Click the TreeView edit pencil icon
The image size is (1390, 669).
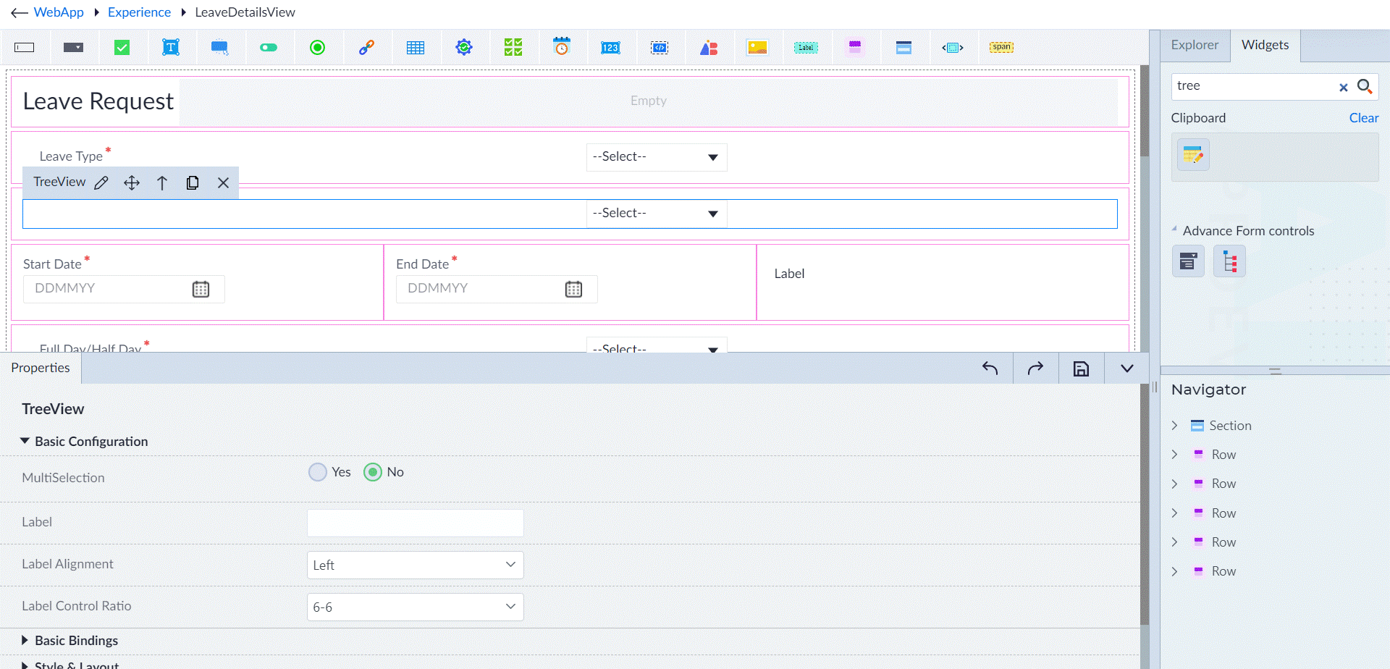pyautogui.click(x=101, y=183)
